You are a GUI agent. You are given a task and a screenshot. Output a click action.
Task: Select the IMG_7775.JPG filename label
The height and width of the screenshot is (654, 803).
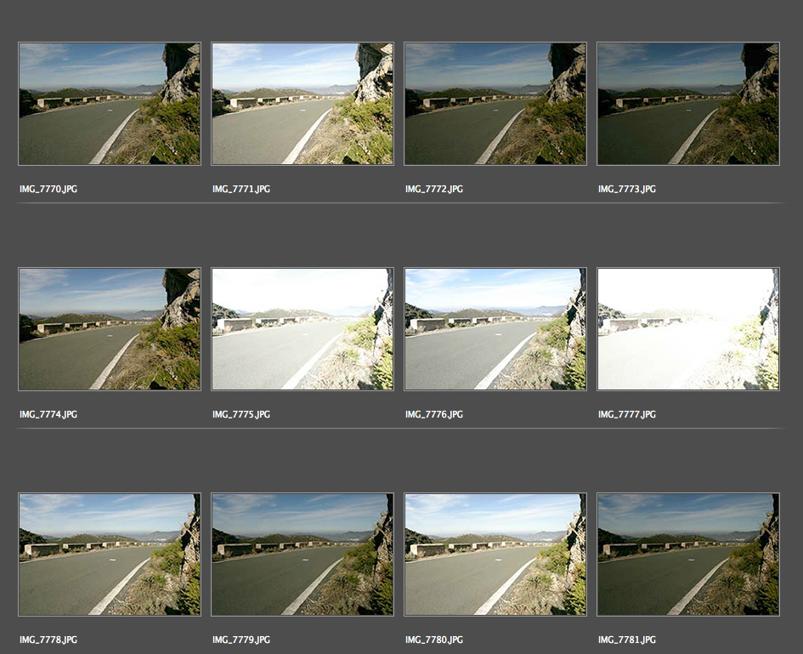pyautogui.click(x=241, y=414)
